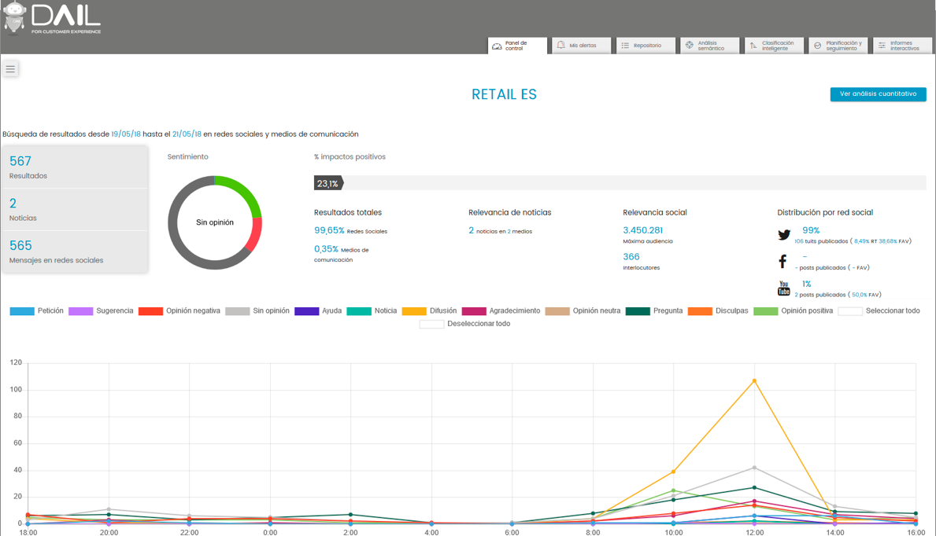Click the Petición blue color swatch
Viewport: 936px width, 536px height.
[22, 311]
